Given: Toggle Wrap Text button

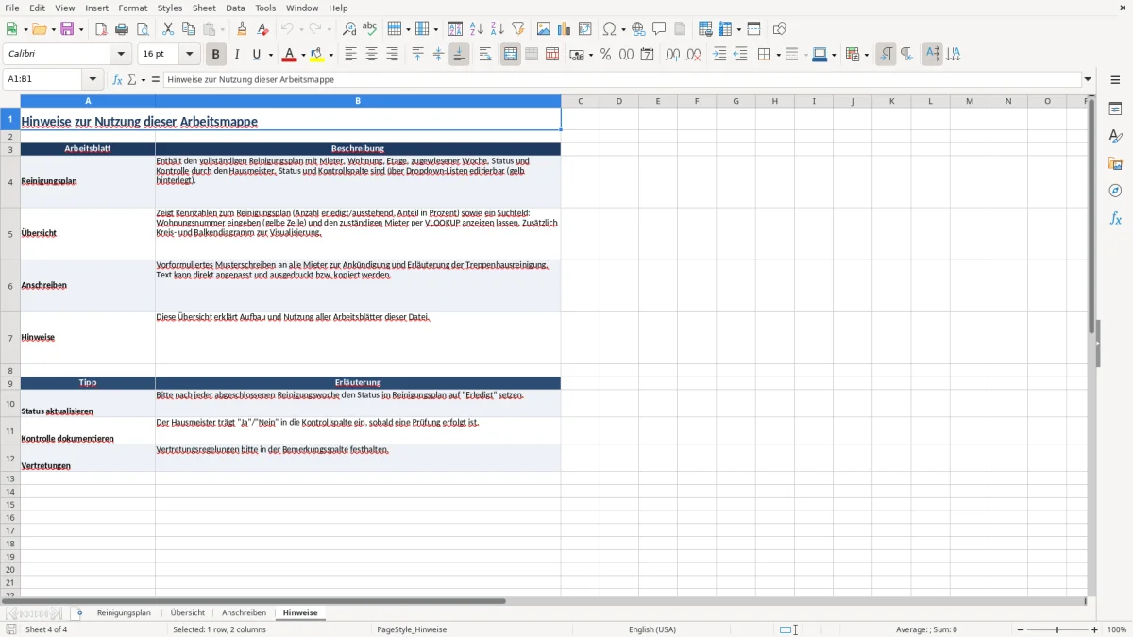Looking at the screenshot, I should click(x=485, y=55).
